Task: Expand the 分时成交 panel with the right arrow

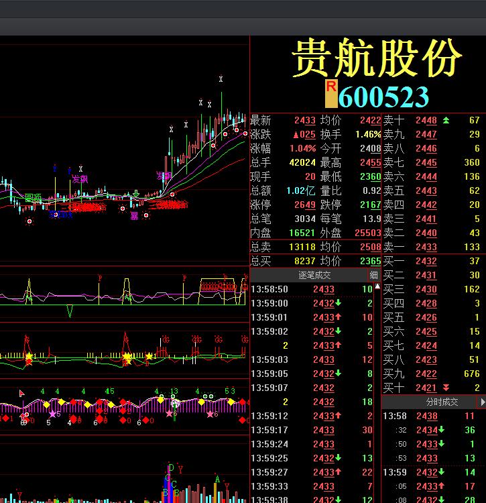Action: click(x=482, y=402)
